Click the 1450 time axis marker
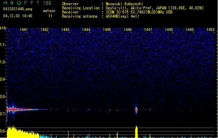The image size is (218, 138). [210, 30]
